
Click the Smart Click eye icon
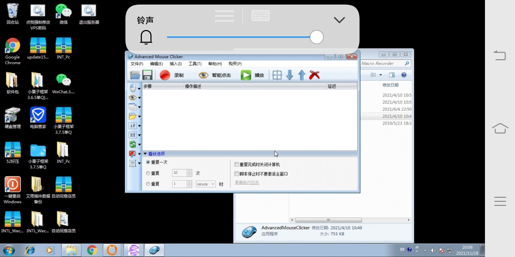[203, 75]
